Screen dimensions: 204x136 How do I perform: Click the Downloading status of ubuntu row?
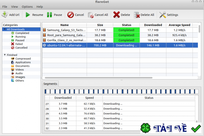(x=126, y=45)
